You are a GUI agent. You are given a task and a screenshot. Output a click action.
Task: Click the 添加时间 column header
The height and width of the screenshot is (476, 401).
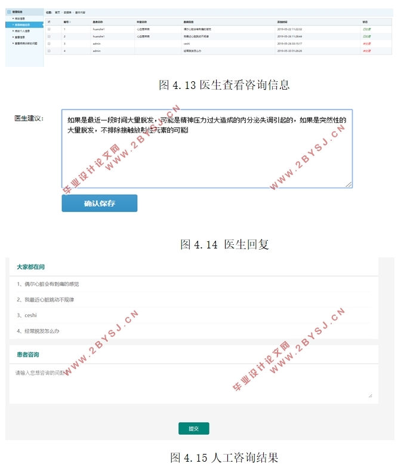click(282, 22)
